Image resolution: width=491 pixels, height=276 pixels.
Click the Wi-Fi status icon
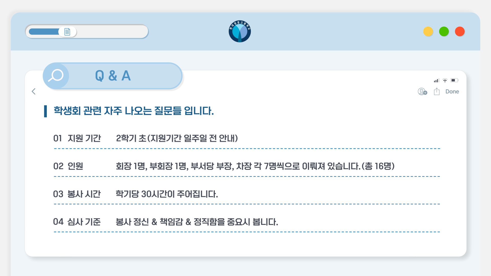(x=445, y=80)
